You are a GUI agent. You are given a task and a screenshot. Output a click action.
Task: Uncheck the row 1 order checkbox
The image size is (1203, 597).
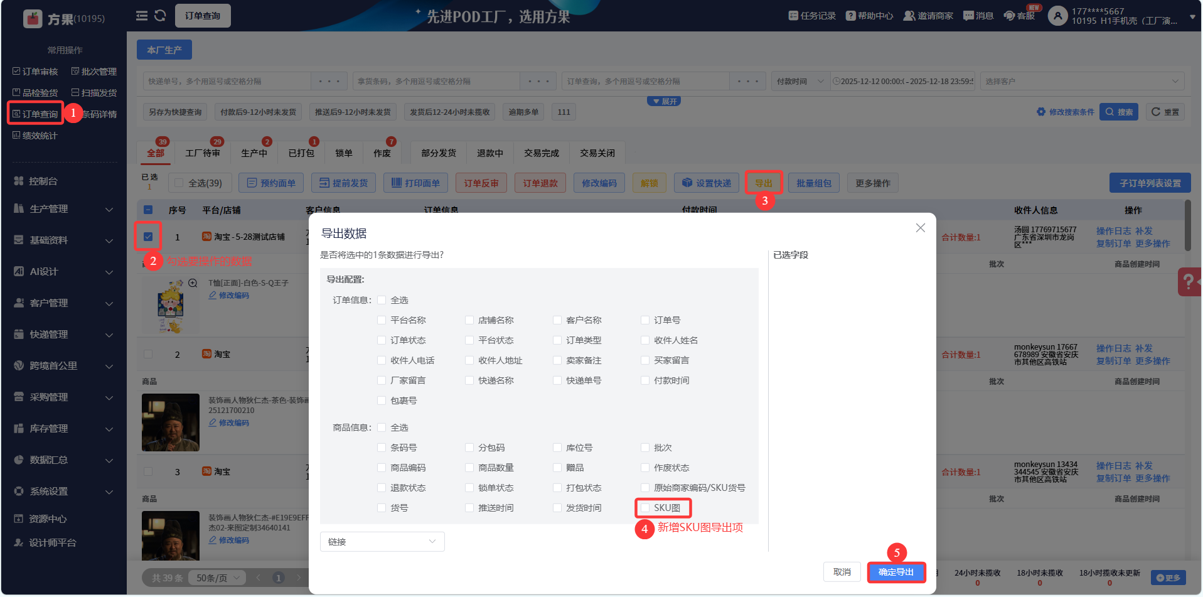[148, 237]
